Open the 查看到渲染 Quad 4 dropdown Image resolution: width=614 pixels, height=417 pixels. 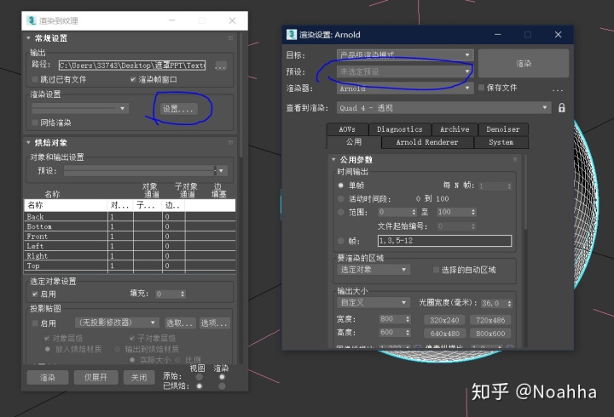443,108
